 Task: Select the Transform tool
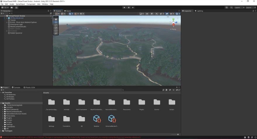pyautogui.click(x=56, y=33)
